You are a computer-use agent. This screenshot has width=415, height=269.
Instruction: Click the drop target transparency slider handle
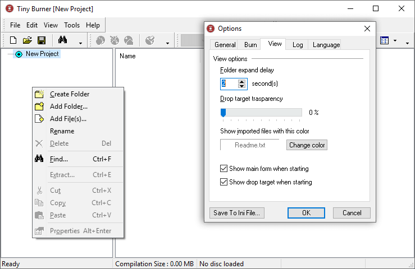coord(223,113)
